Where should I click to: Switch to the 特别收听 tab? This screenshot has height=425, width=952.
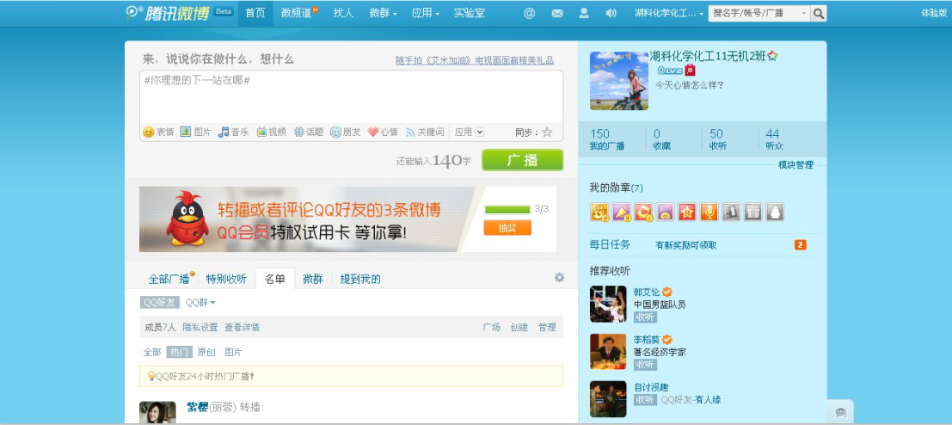(226, 280)
